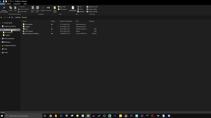211x118 pixels.
Task: Click the Windows Start button
Action: (2, 116)
